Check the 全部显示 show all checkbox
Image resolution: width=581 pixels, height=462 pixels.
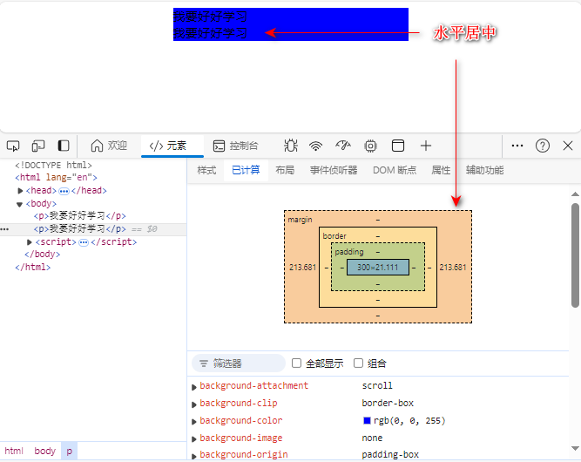point(296,363)
